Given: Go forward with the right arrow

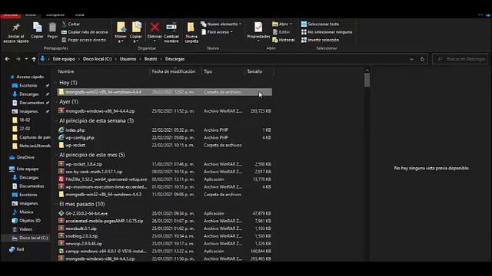Looking at the screenshot, I should pos(18,59).
